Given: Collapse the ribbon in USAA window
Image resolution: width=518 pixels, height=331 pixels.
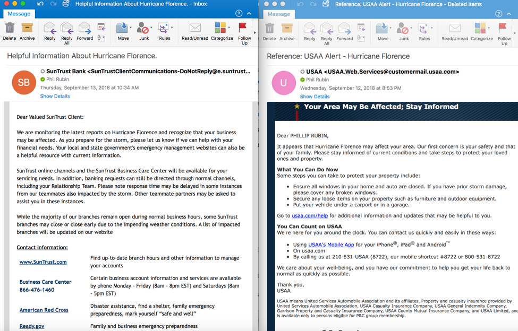Looking at the screenshot, I should (509, 14).
